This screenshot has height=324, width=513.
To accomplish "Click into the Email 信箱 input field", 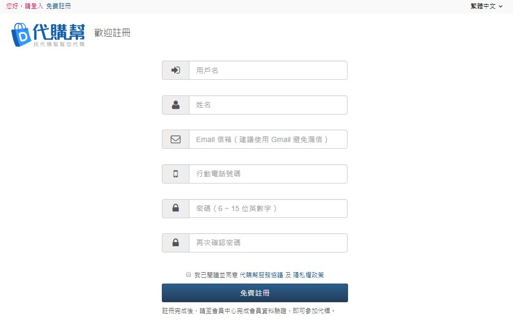I will click(x=268, y=139).
